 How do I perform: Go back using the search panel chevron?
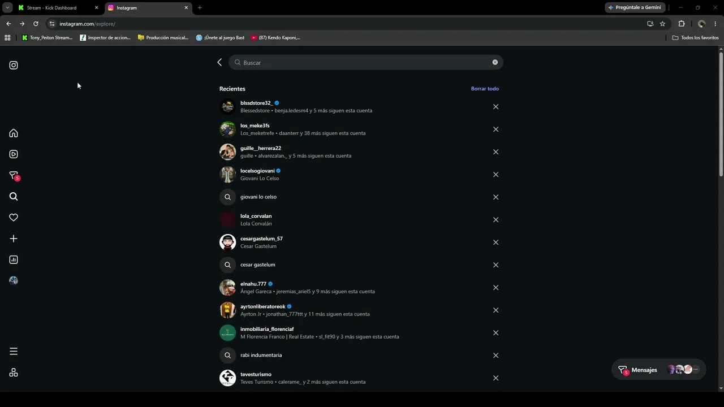point(219,62)
